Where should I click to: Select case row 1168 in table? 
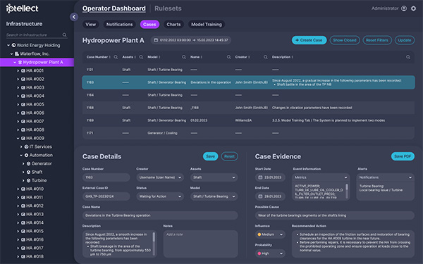click(248, 108)
